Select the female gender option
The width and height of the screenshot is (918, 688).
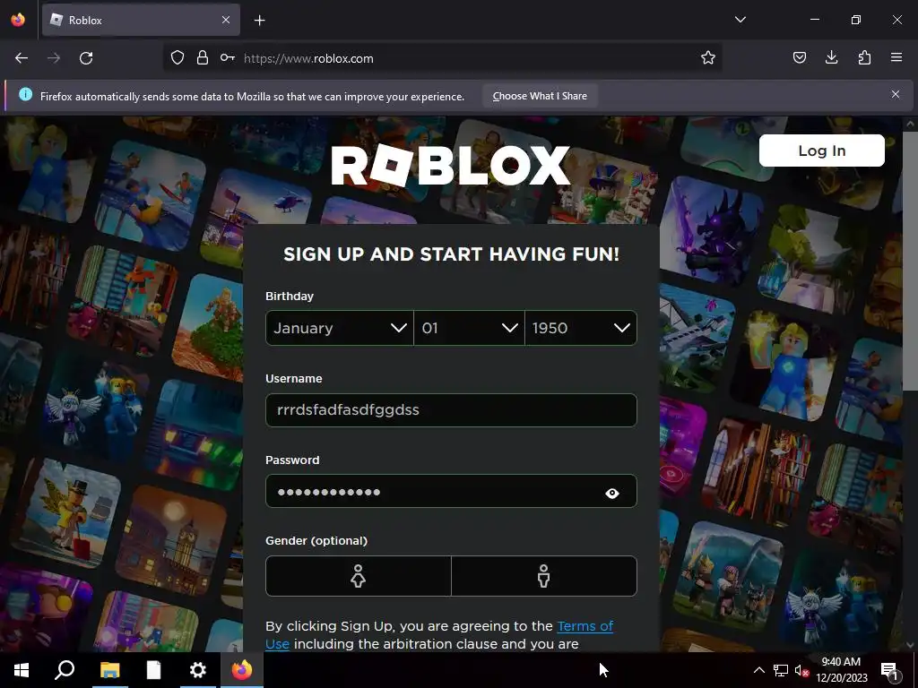[x=359, y=576]
